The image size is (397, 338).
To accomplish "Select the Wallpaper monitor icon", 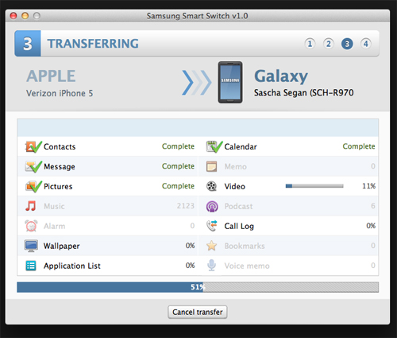I will [31, 246].
